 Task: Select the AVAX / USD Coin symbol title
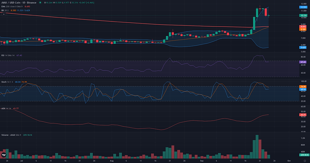pyautogui.click(x=19, y=3)
